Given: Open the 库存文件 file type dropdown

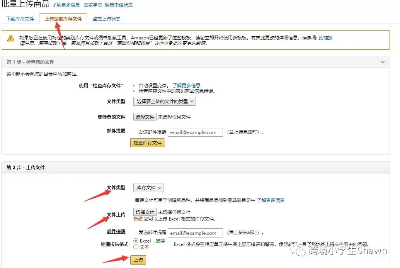Looking at the screenshot, I should [148, 188].
